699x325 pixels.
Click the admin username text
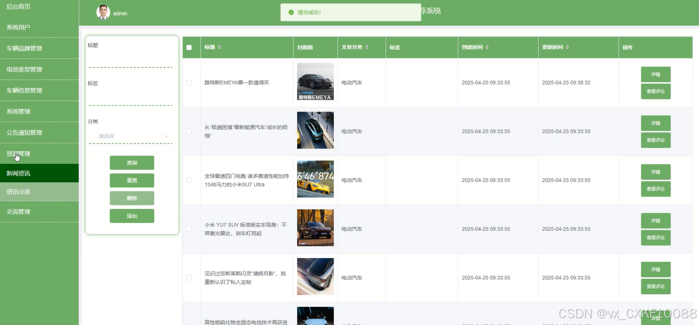tap(120, 13)
